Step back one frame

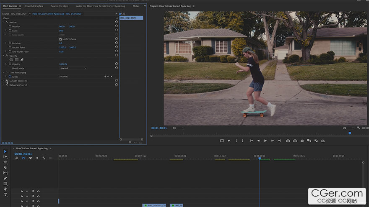(258, 141)
